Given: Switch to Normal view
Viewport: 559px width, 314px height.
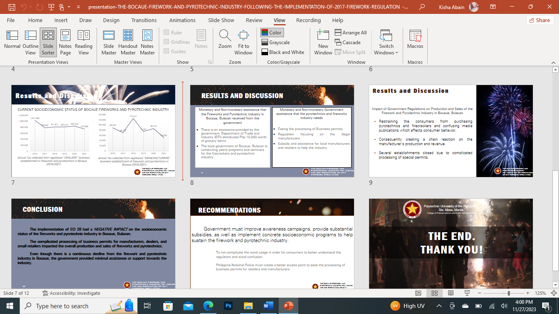Looking at the screenshot, I should coord(12,43).
